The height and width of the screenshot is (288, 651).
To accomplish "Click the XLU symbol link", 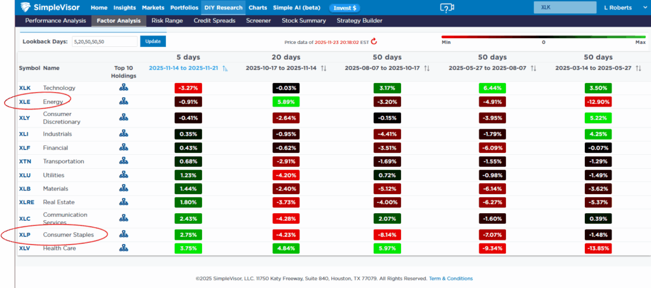I will coord(25,175).
